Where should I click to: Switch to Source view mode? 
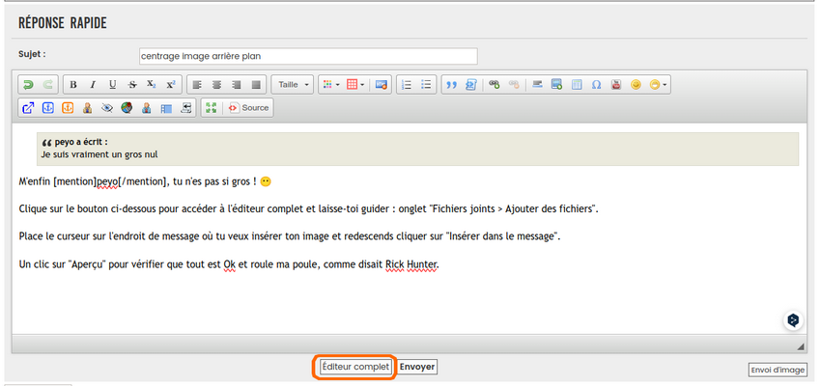tap(248, 108)
